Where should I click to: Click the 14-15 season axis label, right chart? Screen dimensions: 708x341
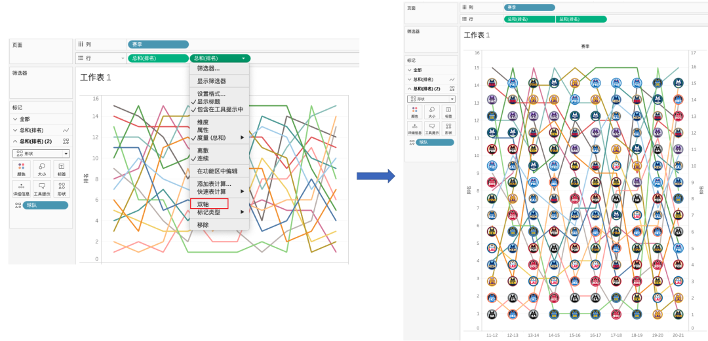click(554, 335)
